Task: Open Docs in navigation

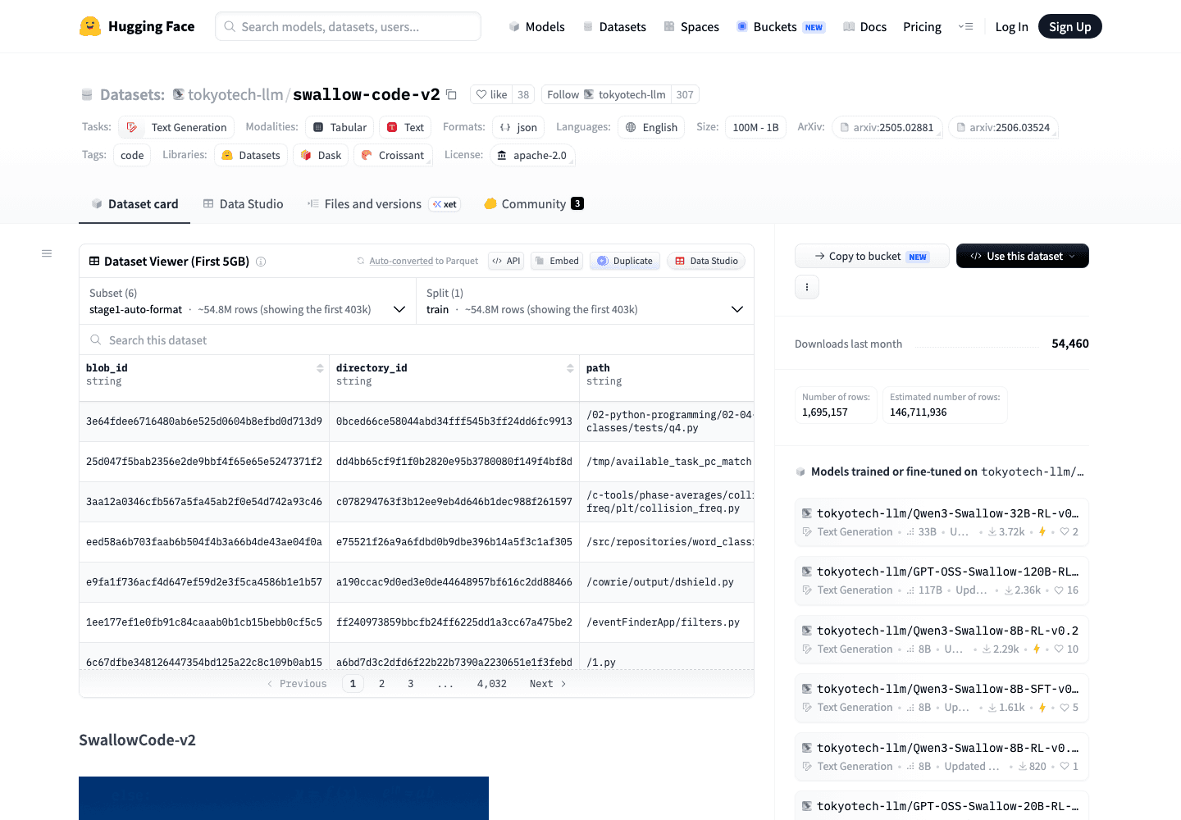Action: tap(864, 26)
